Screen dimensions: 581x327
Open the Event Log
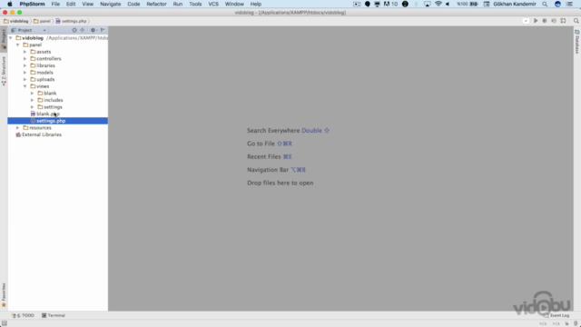[556, 315]
